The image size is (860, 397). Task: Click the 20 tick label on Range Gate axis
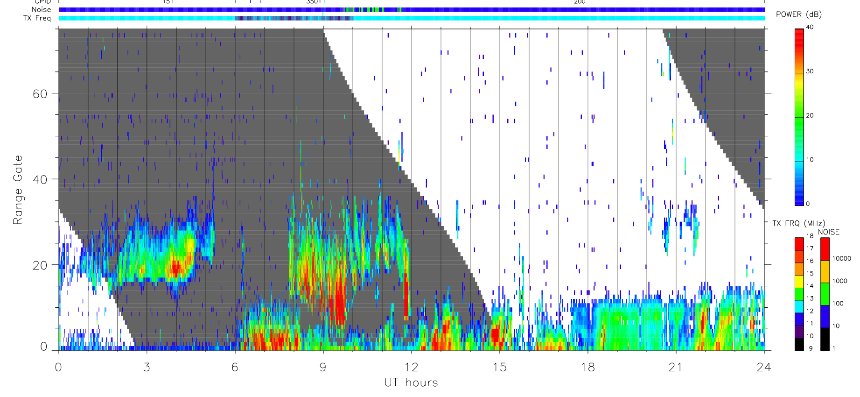40,265
